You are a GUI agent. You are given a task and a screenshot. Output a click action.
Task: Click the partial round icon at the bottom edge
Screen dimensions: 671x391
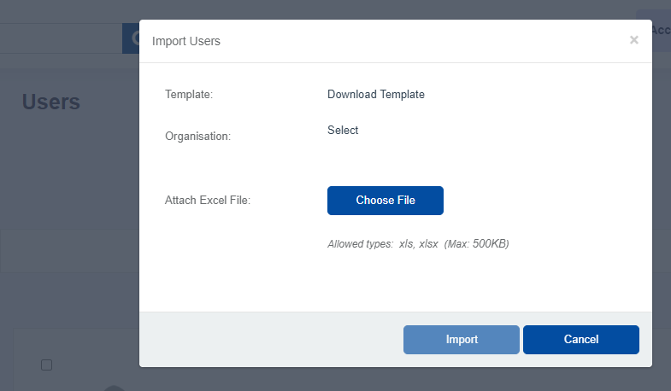(114, 388)
